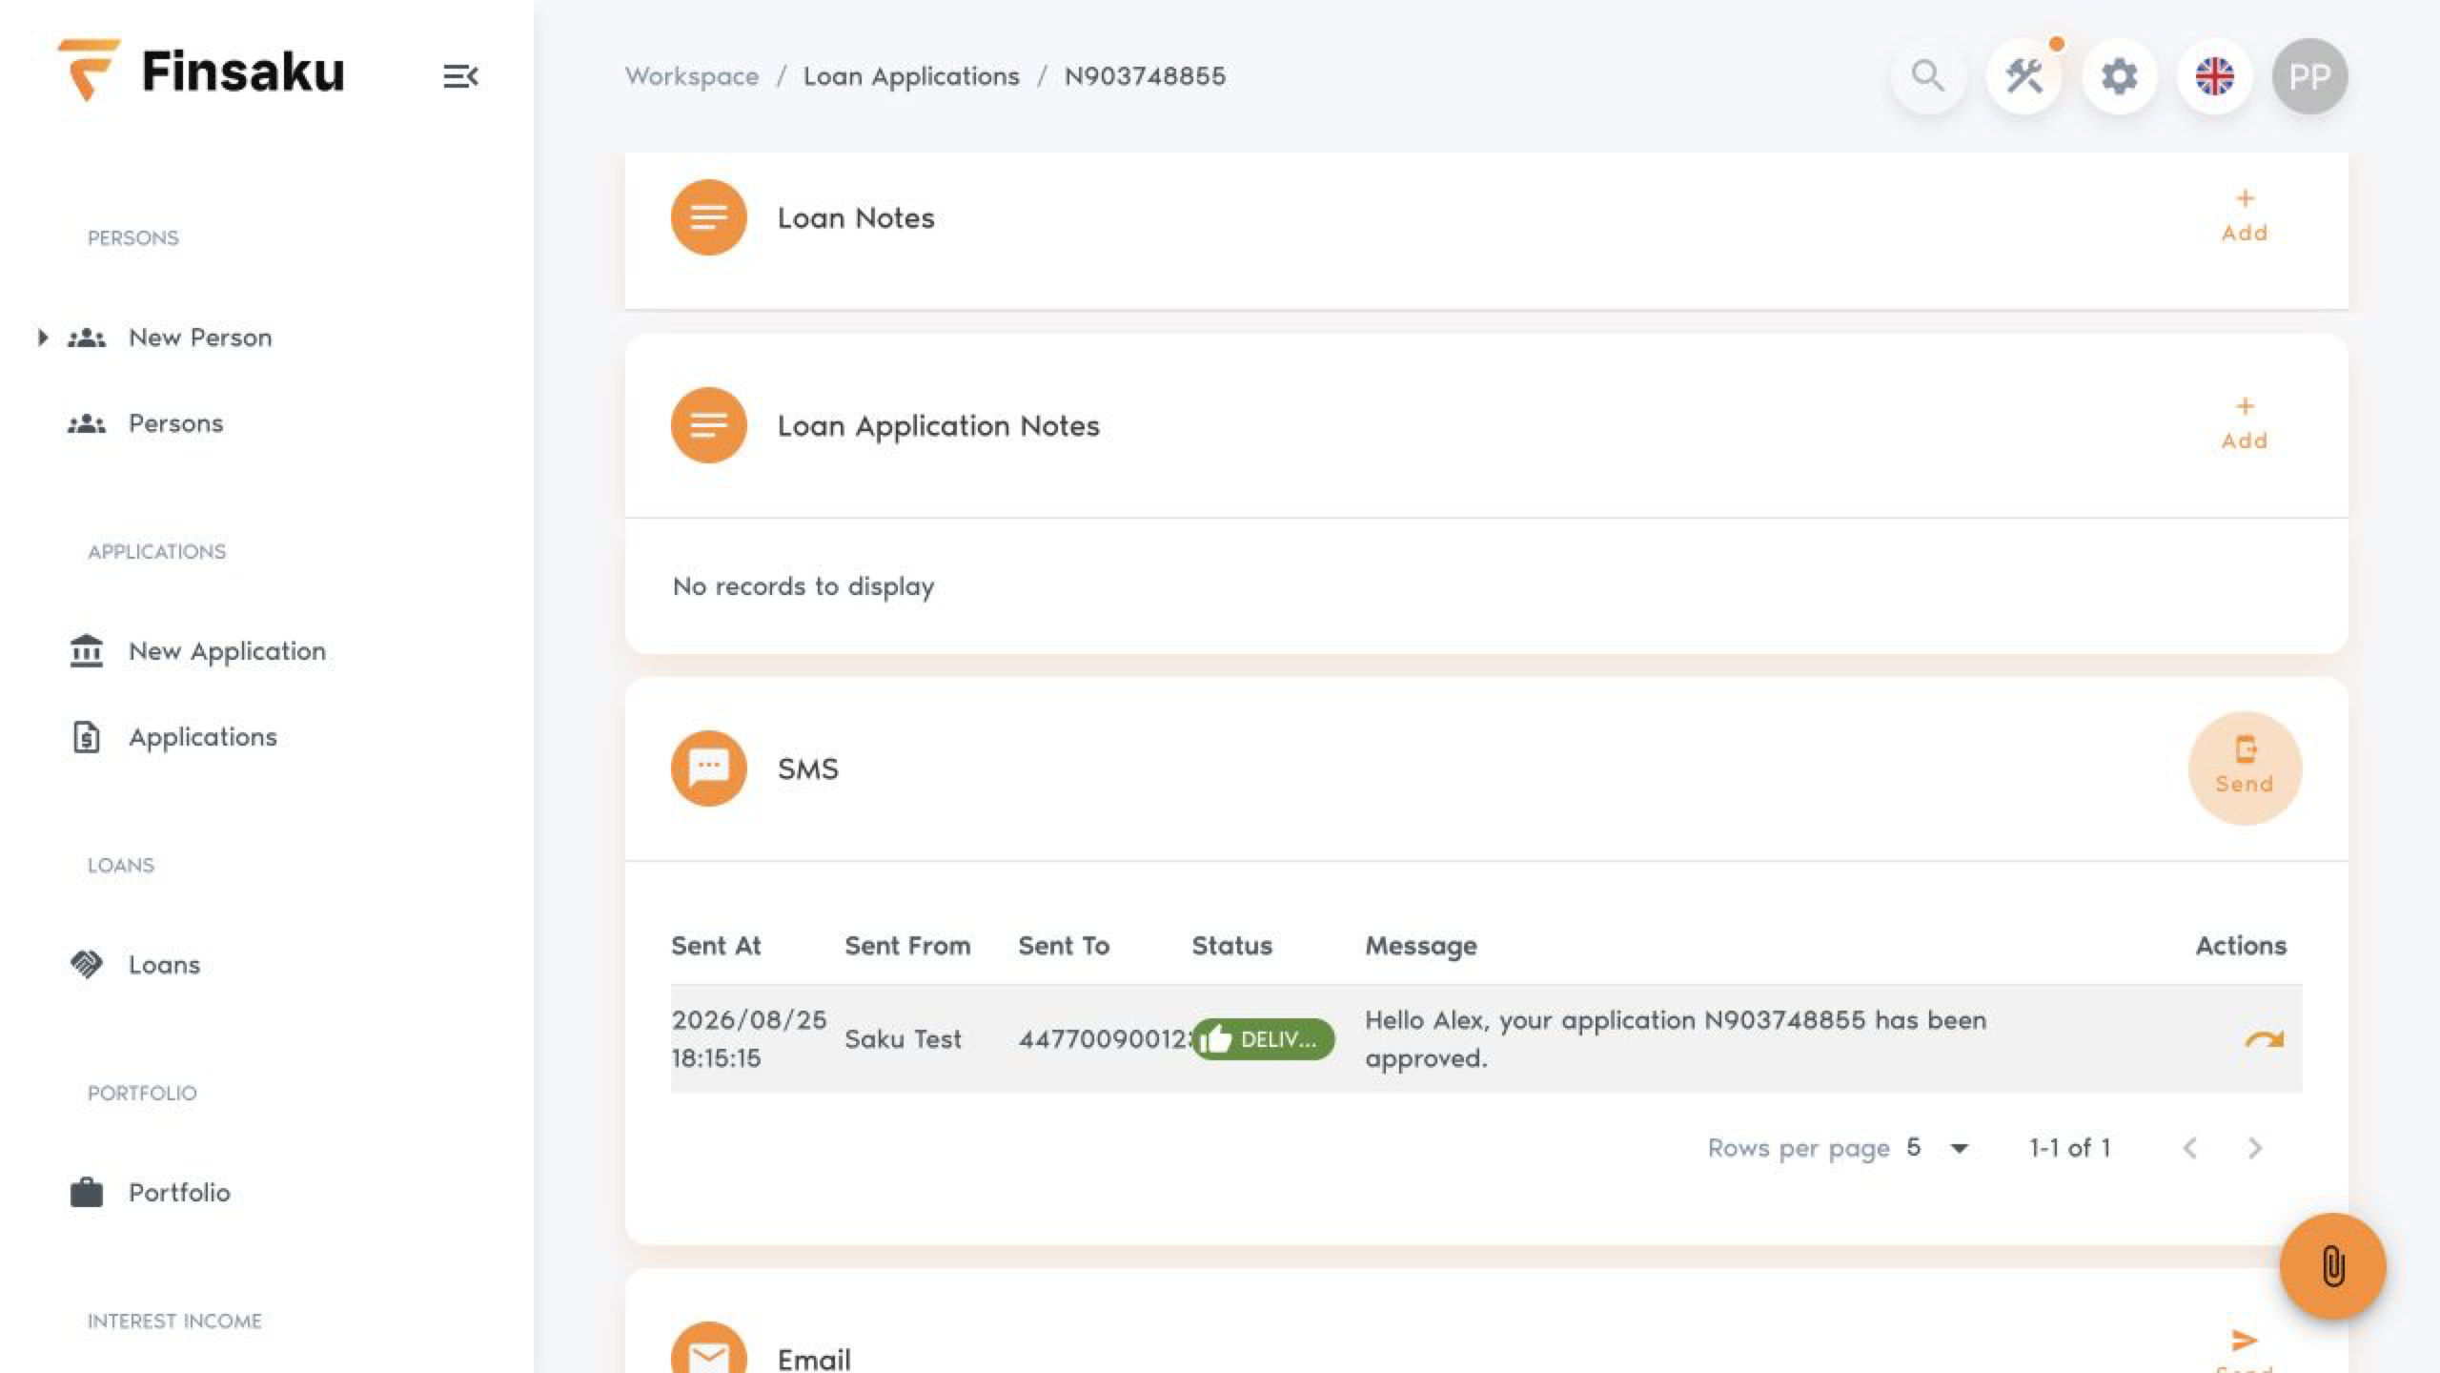This screenshot has height=1373, width=2440.
Task: Click the 2026/08/25 18:15:15 timestamp cell
Action: tap(749, 1038)
